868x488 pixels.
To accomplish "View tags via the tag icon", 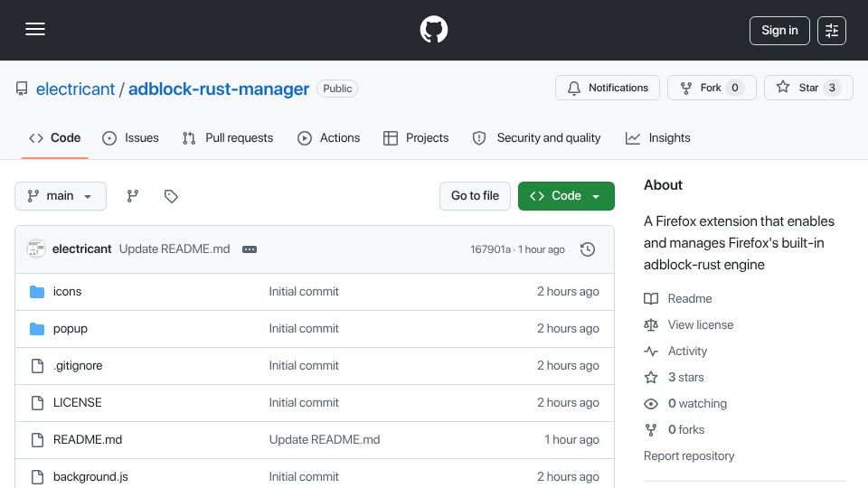I will point(171,196).
